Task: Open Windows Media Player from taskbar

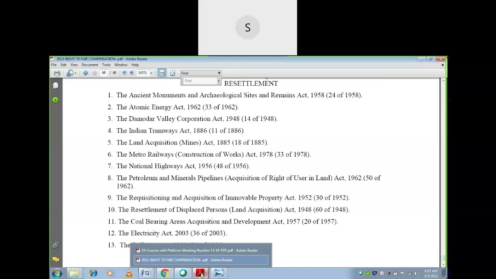Action: pyautogui.click(x=110, y=274)
